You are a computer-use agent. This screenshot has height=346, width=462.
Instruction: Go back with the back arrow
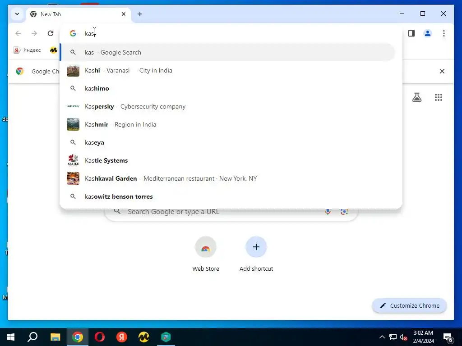(18, 33)
